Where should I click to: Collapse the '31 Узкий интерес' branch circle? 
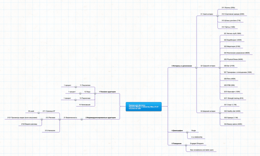[x=218, y=16]
